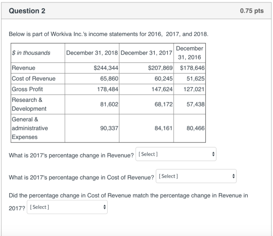Click the 147,624 gross profit cell

point(146,89)
